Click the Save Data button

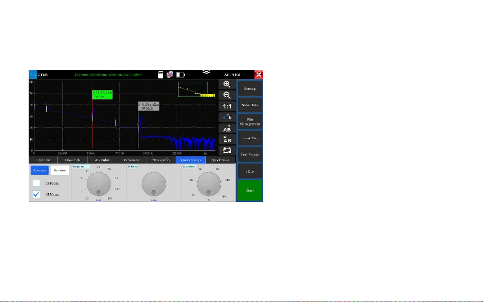[250, 105]
